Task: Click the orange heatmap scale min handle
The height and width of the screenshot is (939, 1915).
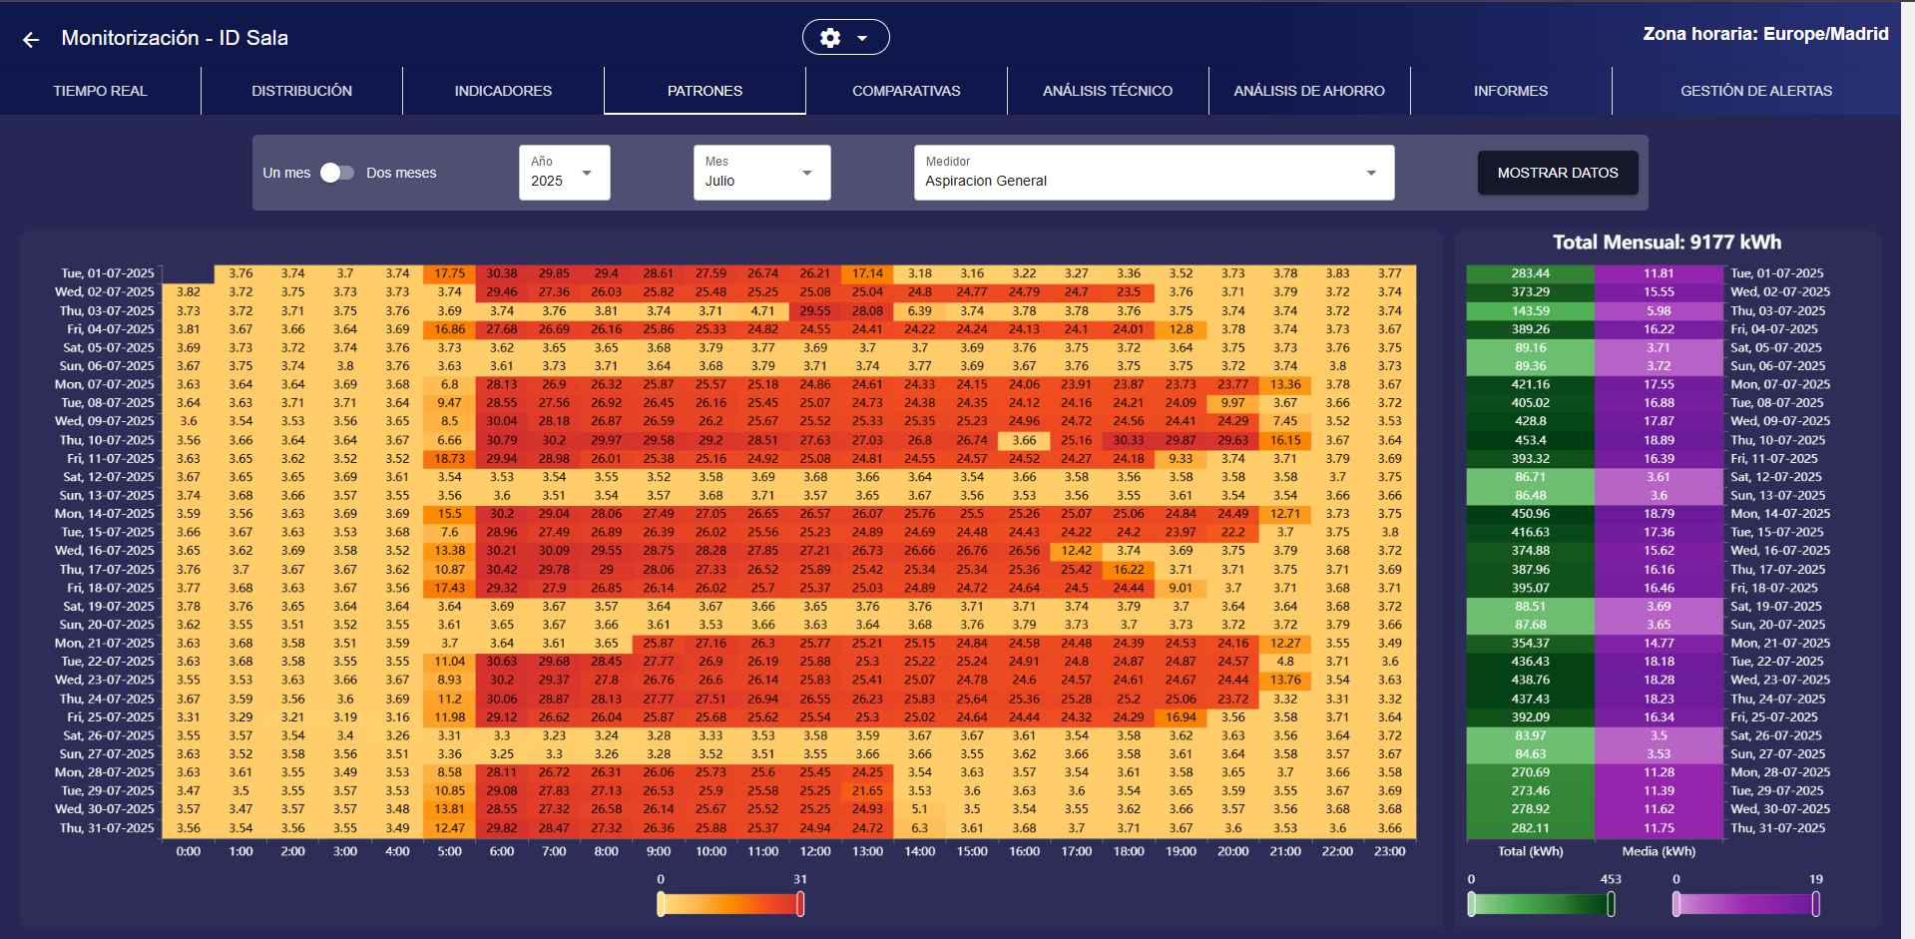Action: tap(661, 904)
